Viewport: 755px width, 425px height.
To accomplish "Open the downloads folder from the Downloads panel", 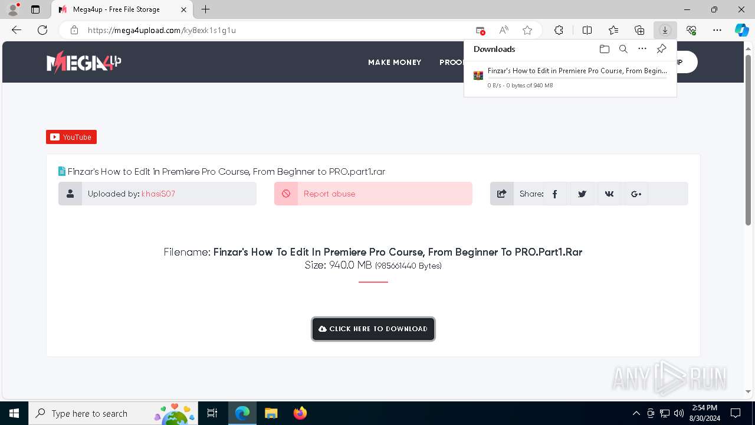I will [604, 49].
